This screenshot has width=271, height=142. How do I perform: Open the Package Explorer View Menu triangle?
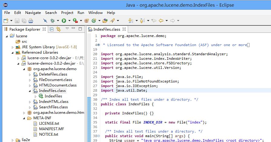67,29
